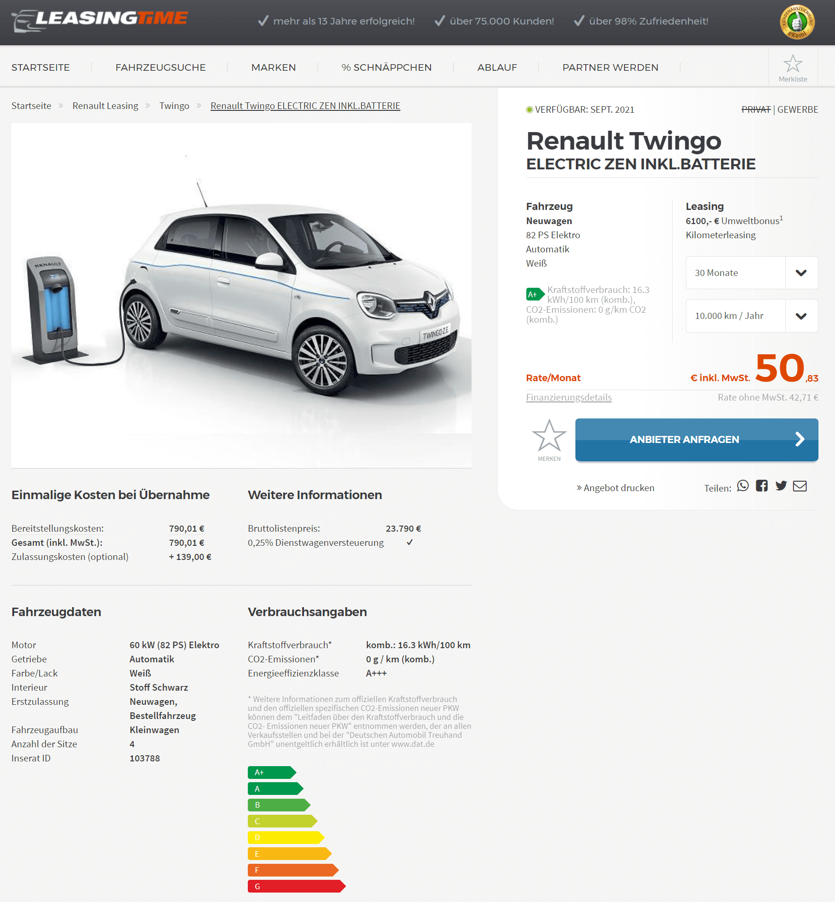
Task: Click the 0,25% Dienstwagenversteuerung checkmark
Action: click(410, 542)
